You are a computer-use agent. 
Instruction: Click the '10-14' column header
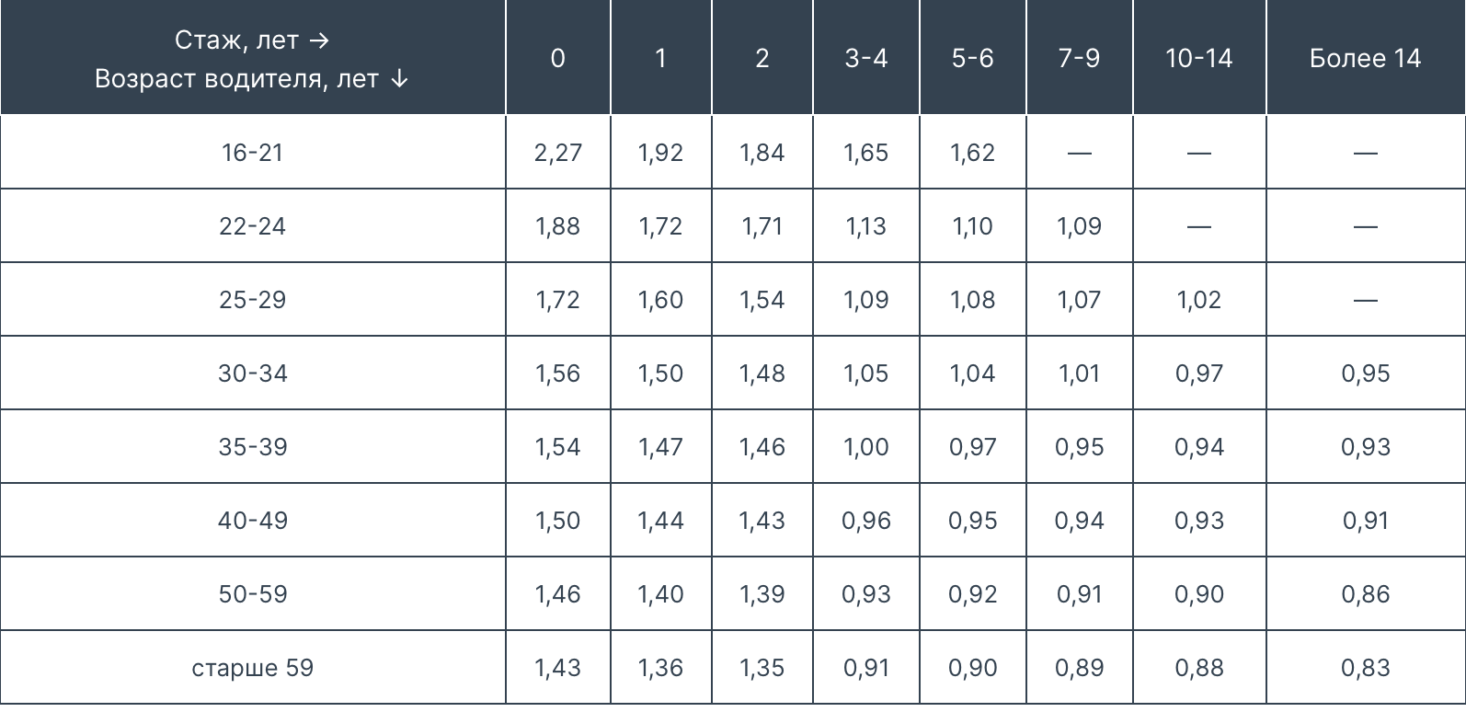pyautogui.click(x=1199, y=58)
